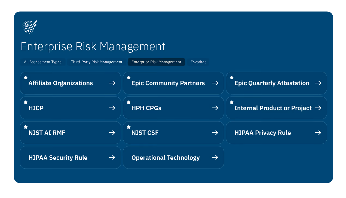
Task: Open Epic Community Partners assessment
Action: [x=173, y=83]
